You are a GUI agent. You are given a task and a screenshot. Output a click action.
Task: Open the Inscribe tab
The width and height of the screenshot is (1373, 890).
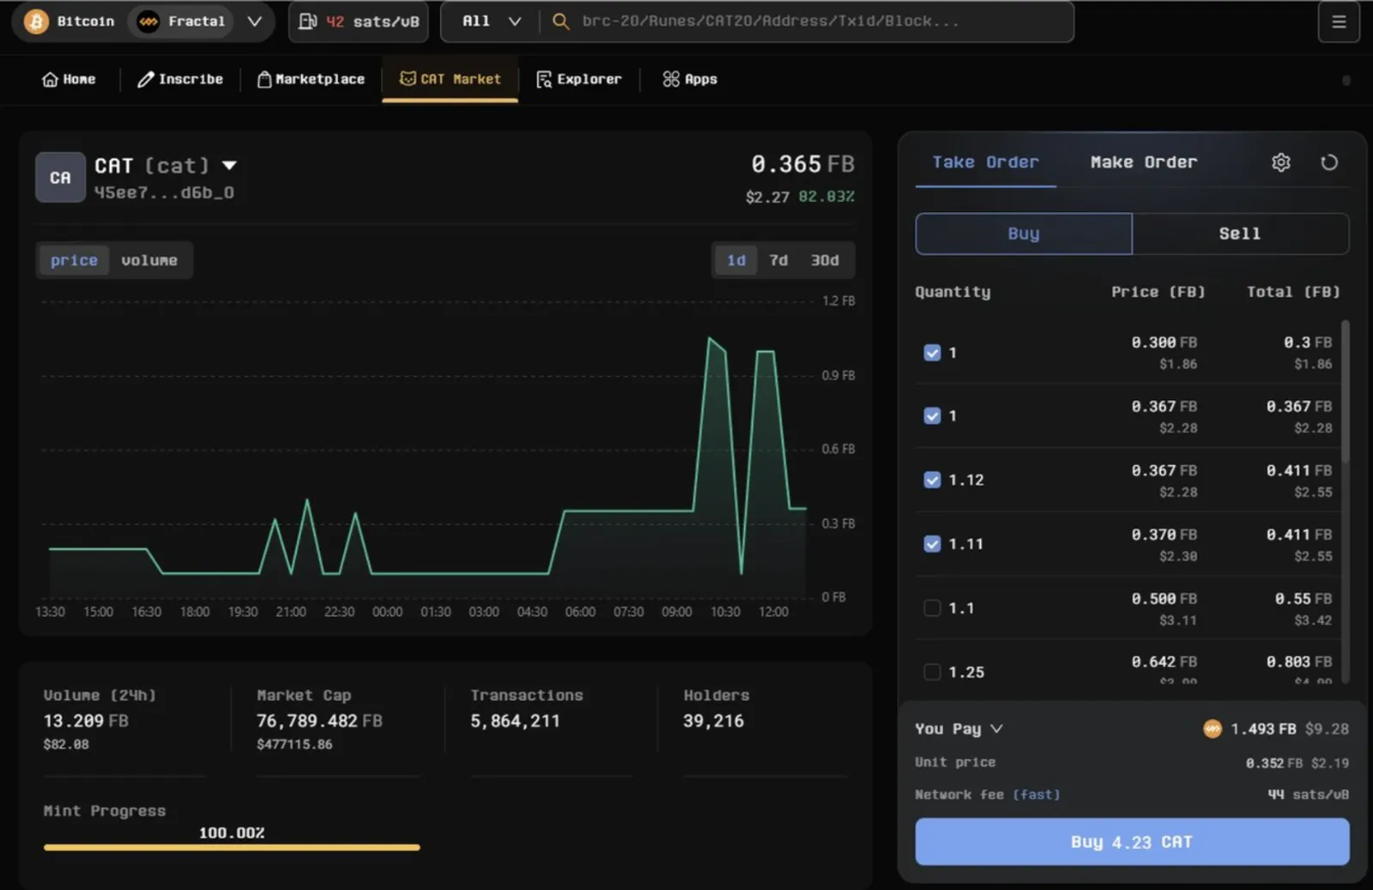tap(180, 79)
